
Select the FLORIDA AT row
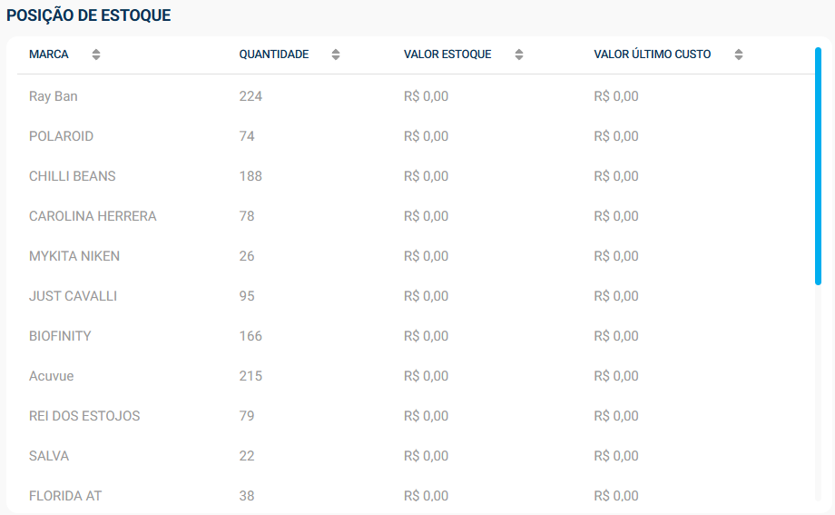pyautogui.click(x=65, y=496)
